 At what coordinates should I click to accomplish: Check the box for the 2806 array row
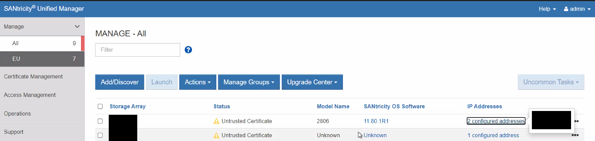click(100, 121)
